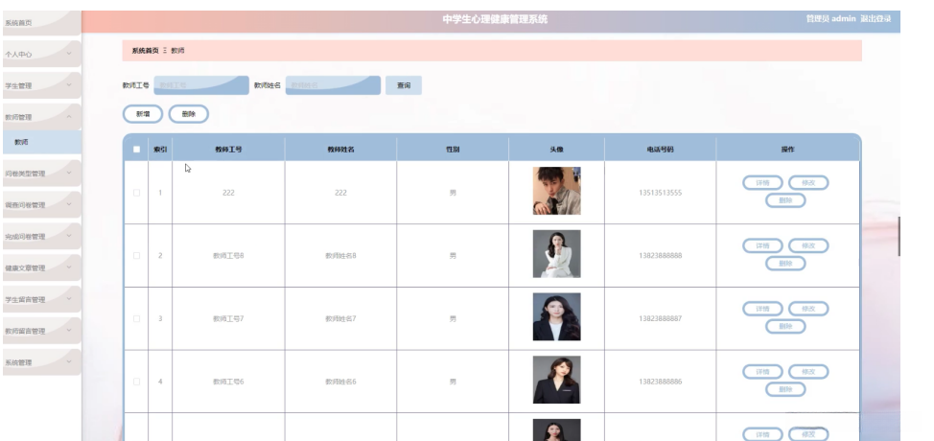The height and width of the screenshot is (441, 934).
Task: Expand the 个人中心 menu chevron
Action: 68,54
